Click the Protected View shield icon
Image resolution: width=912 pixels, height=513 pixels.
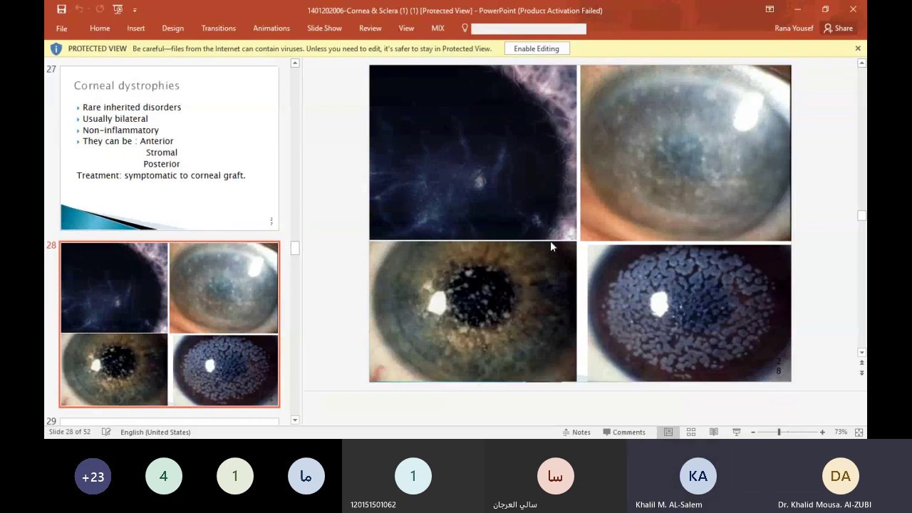point(56,48)
